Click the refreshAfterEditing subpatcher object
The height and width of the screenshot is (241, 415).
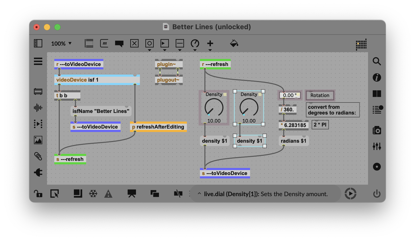coord(158,127)
